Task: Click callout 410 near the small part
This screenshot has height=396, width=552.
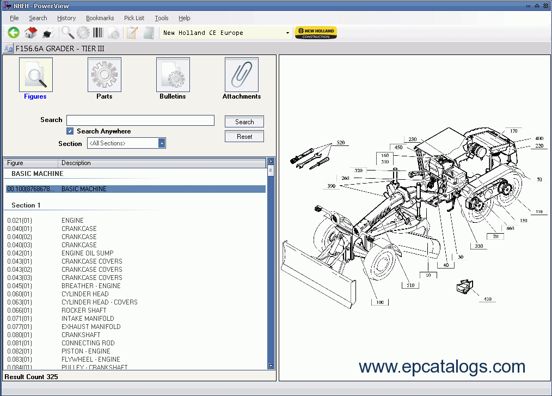Action: pyautogui.click(x=487, y=299)
